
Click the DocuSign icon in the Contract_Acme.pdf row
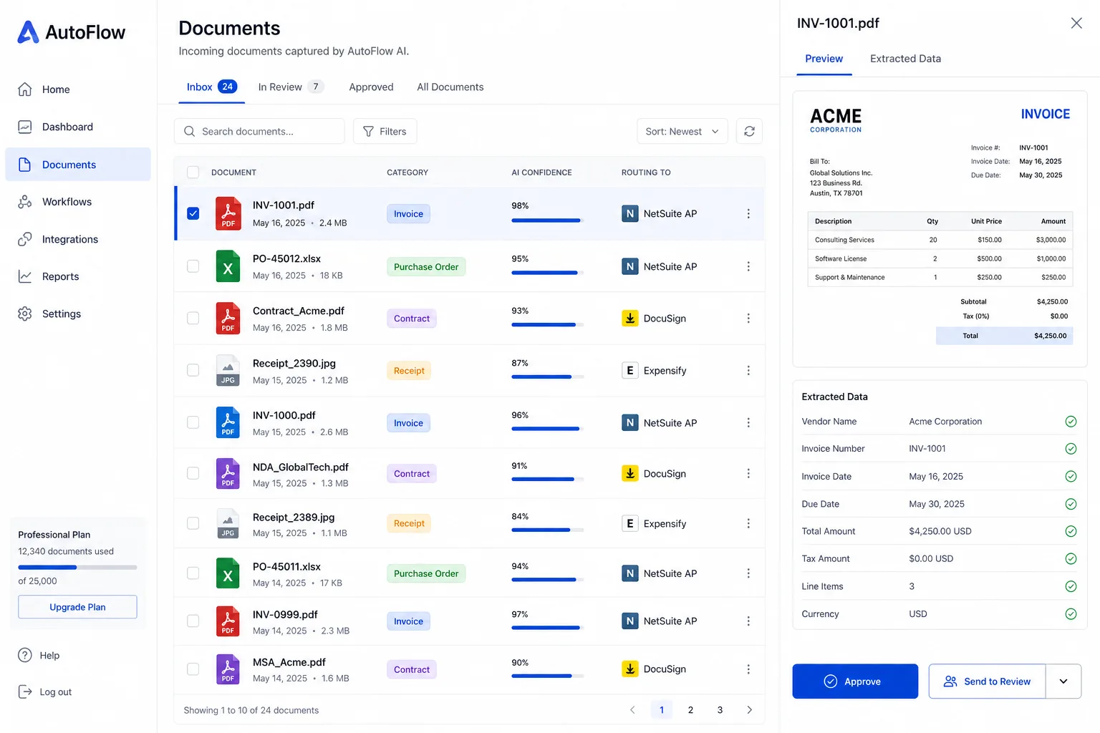[x=630, y=318]
